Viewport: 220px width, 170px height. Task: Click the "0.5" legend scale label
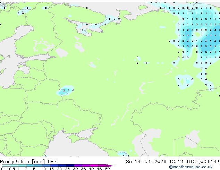[12, 169]
